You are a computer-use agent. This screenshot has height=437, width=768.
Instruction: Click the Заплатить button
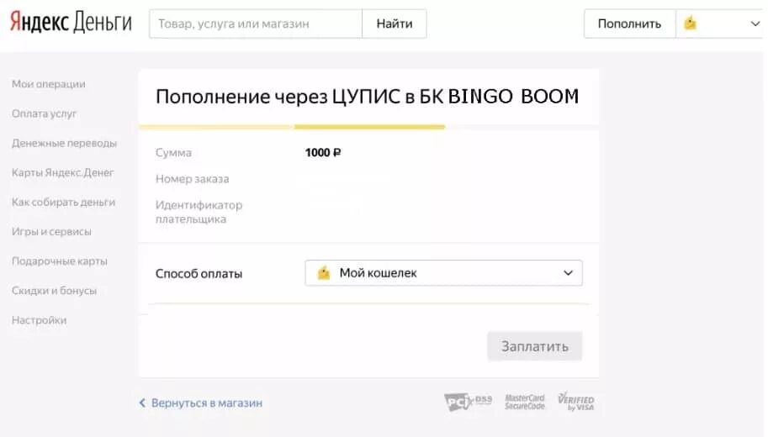tap(534, 346)
